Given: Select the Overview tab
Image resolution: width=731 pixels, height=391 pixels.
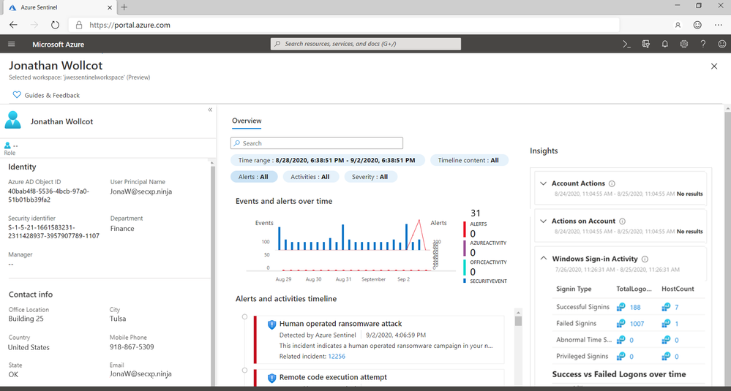Looking at the screenshot, I should coord(247,121).
